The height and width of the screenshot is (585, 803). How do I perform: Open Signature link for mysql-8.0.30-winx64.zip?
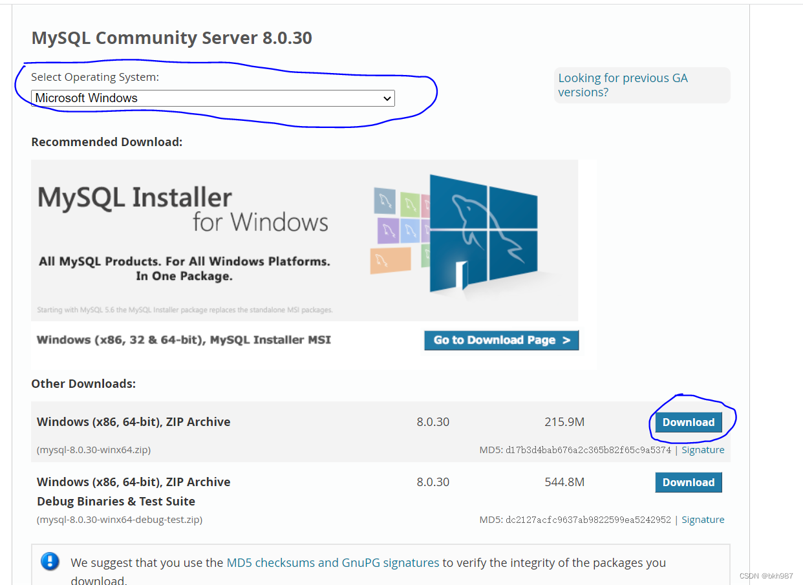coord(703,450)
